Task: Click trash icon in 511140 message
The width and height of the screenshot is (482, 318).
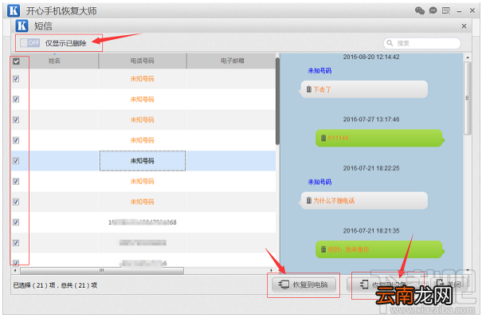Action: (323, 138)
